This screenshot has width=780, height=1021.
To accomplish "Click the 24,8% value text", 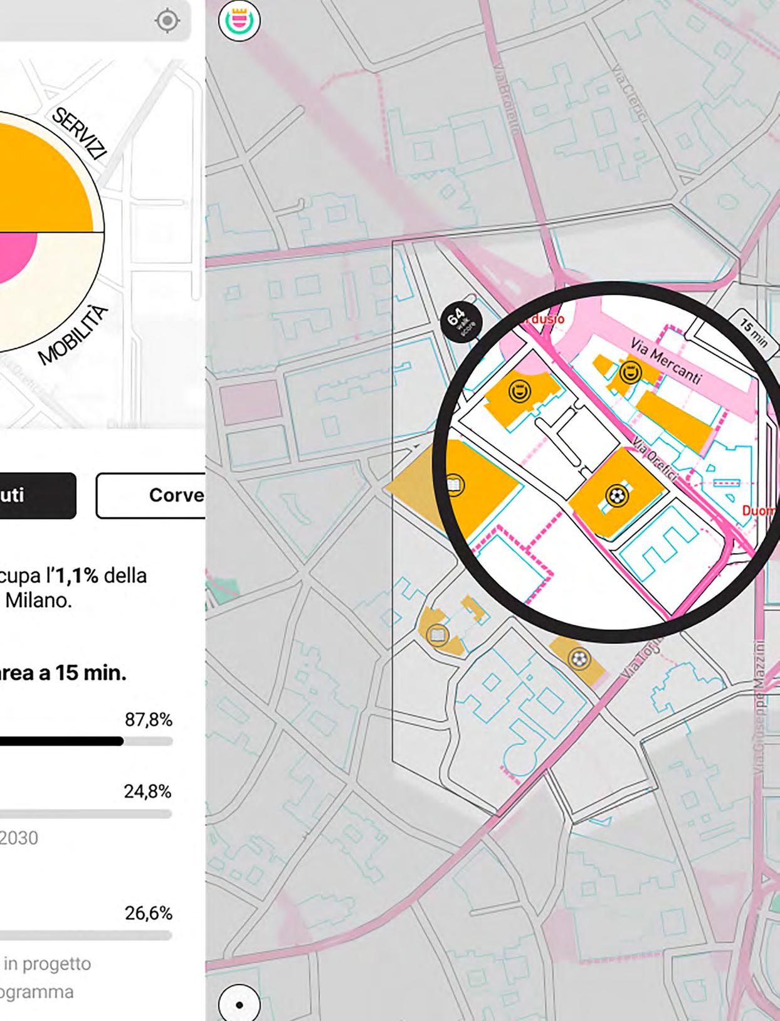I will click(148, 791).
